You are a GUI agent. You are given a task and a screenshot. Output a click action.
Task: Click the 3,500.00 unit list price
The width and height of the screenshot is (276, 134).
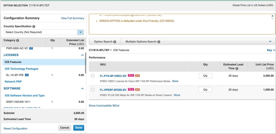[x=268, y=76]
